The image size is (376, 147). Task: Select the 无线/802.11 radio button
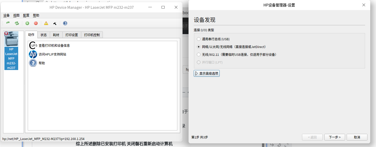point(199,55)
